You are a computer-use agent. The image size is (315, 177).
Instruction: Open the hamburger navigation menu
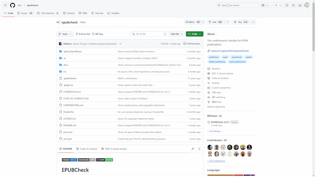click(x=5, y=5)
